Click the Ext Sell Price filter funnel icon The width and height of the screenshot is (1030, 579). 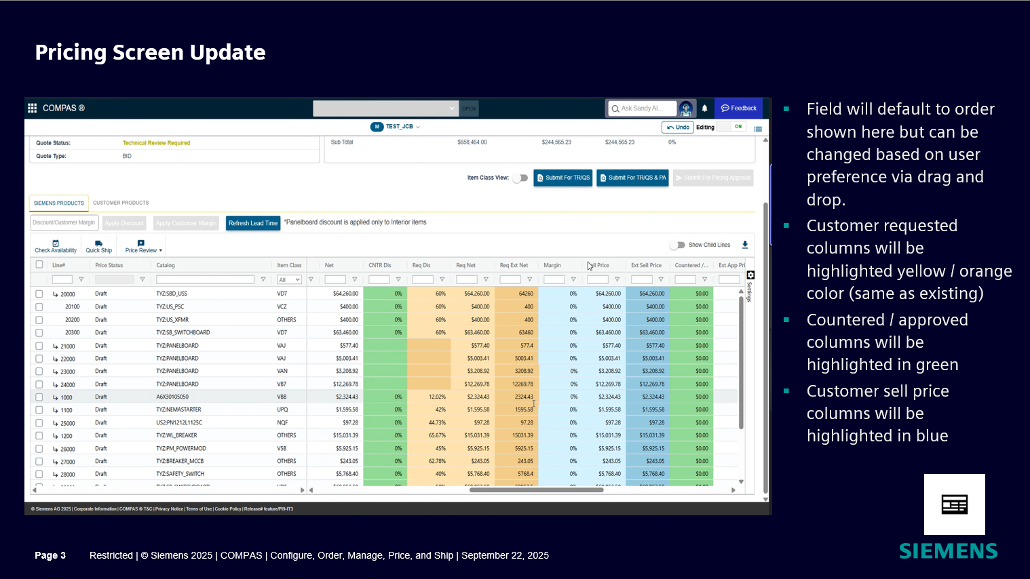(x=661, y=279)
